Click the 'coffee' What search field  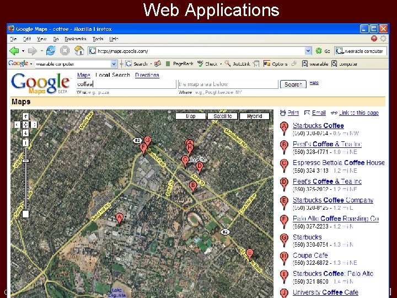(x=126, y=84)
